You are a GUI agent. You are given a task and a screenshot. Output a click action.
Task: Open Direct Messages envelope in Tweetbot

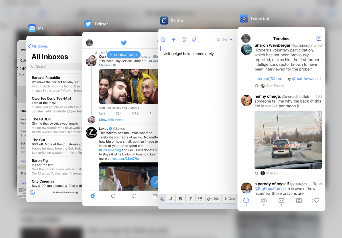coord(281,201)
